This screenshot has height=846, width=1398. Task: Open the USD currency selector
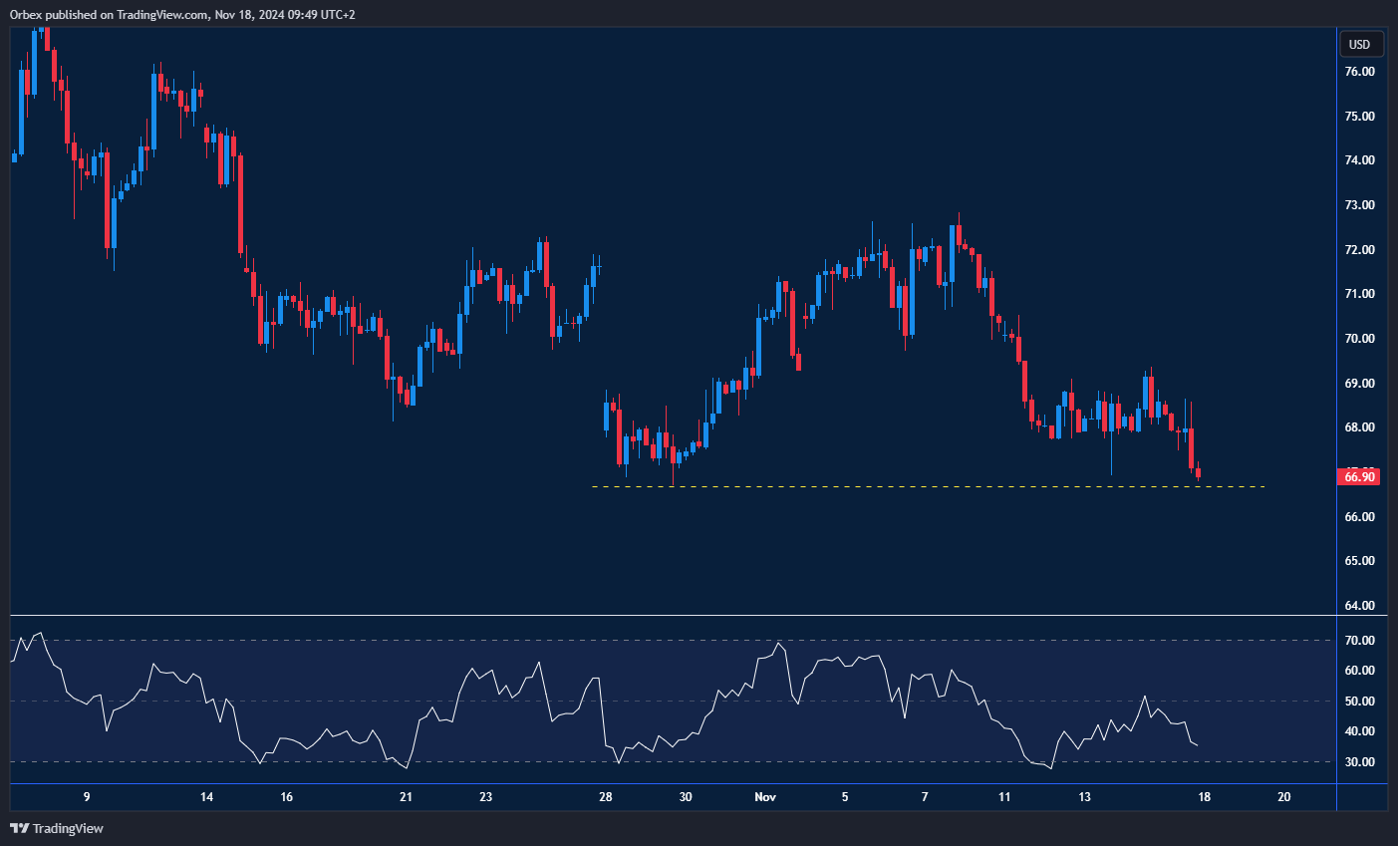pyautogui.click(x=1359, y=44)
